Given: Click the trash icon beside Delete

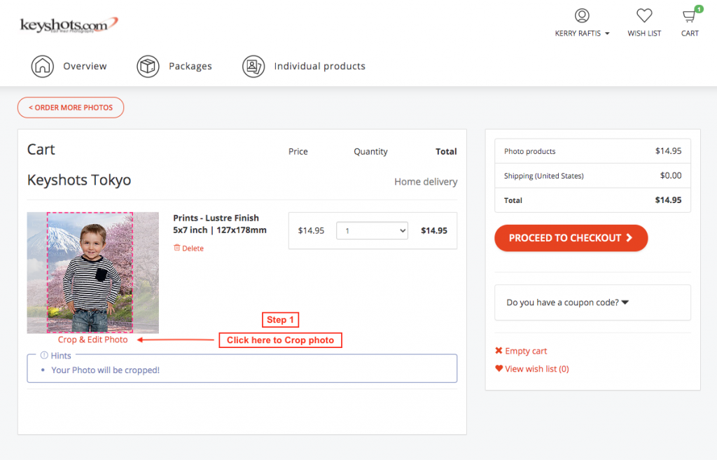Looking at the screenshot, I should tap(176, 248).
